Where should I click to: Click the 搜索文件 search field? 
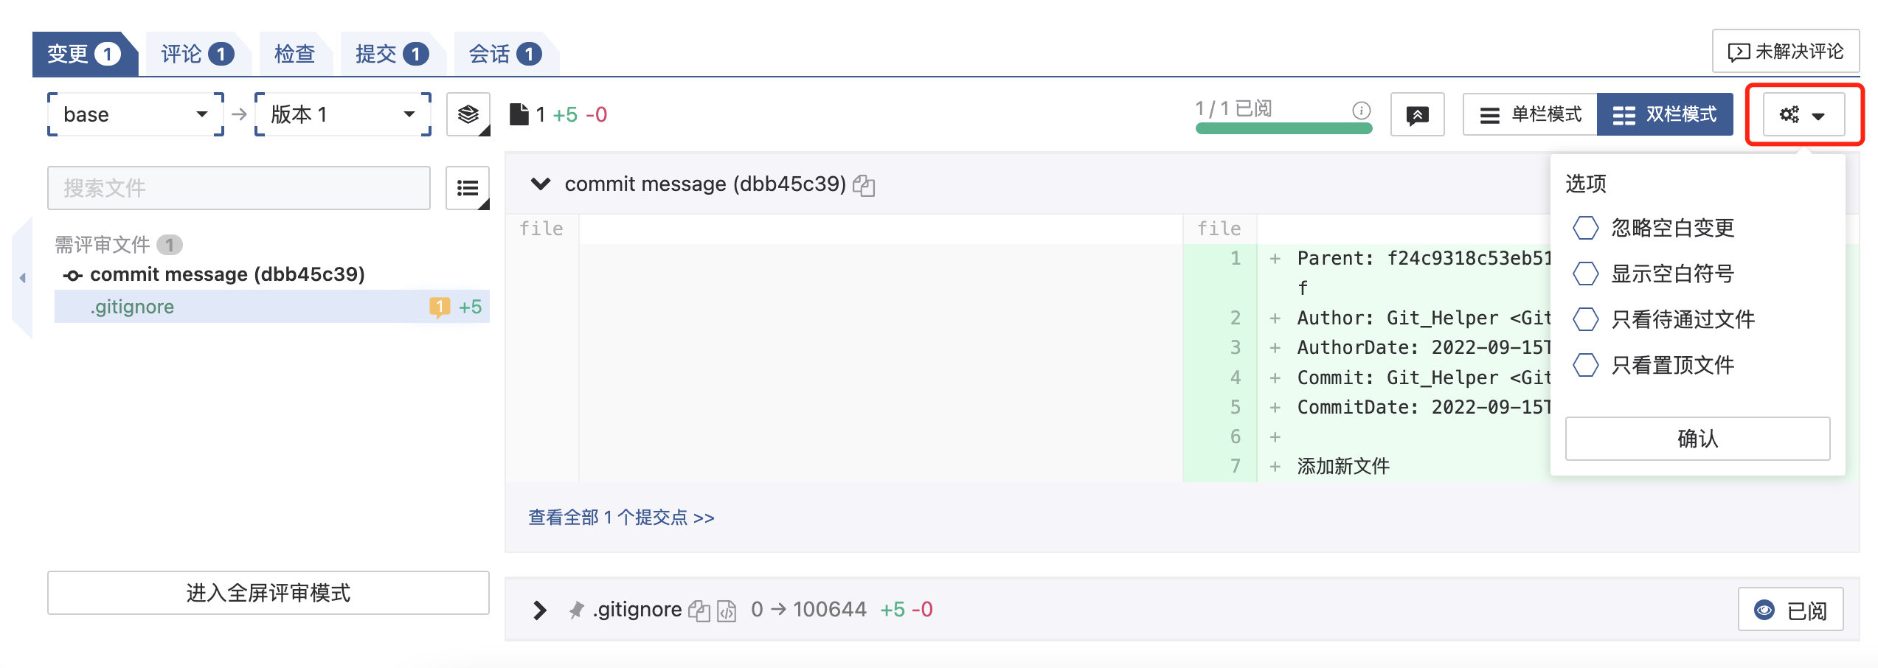click(x=238, y=188)
